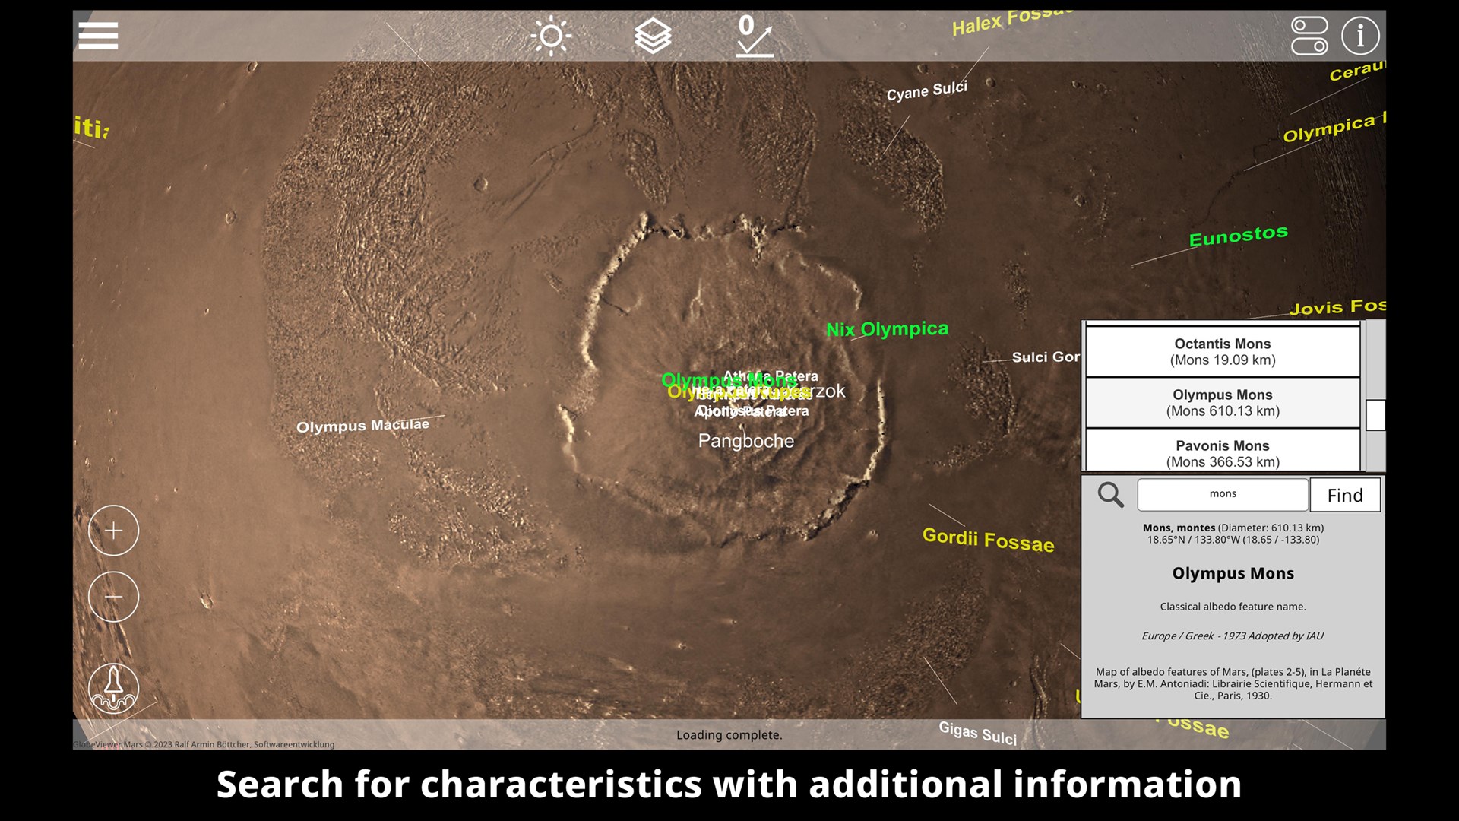Zoom out with the minus button
1459x821 pixels.
pos(113,597)
